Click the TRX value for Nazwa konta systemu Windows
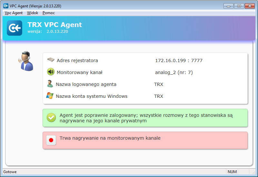Screen dimensions: 258x177 (159, 96)
